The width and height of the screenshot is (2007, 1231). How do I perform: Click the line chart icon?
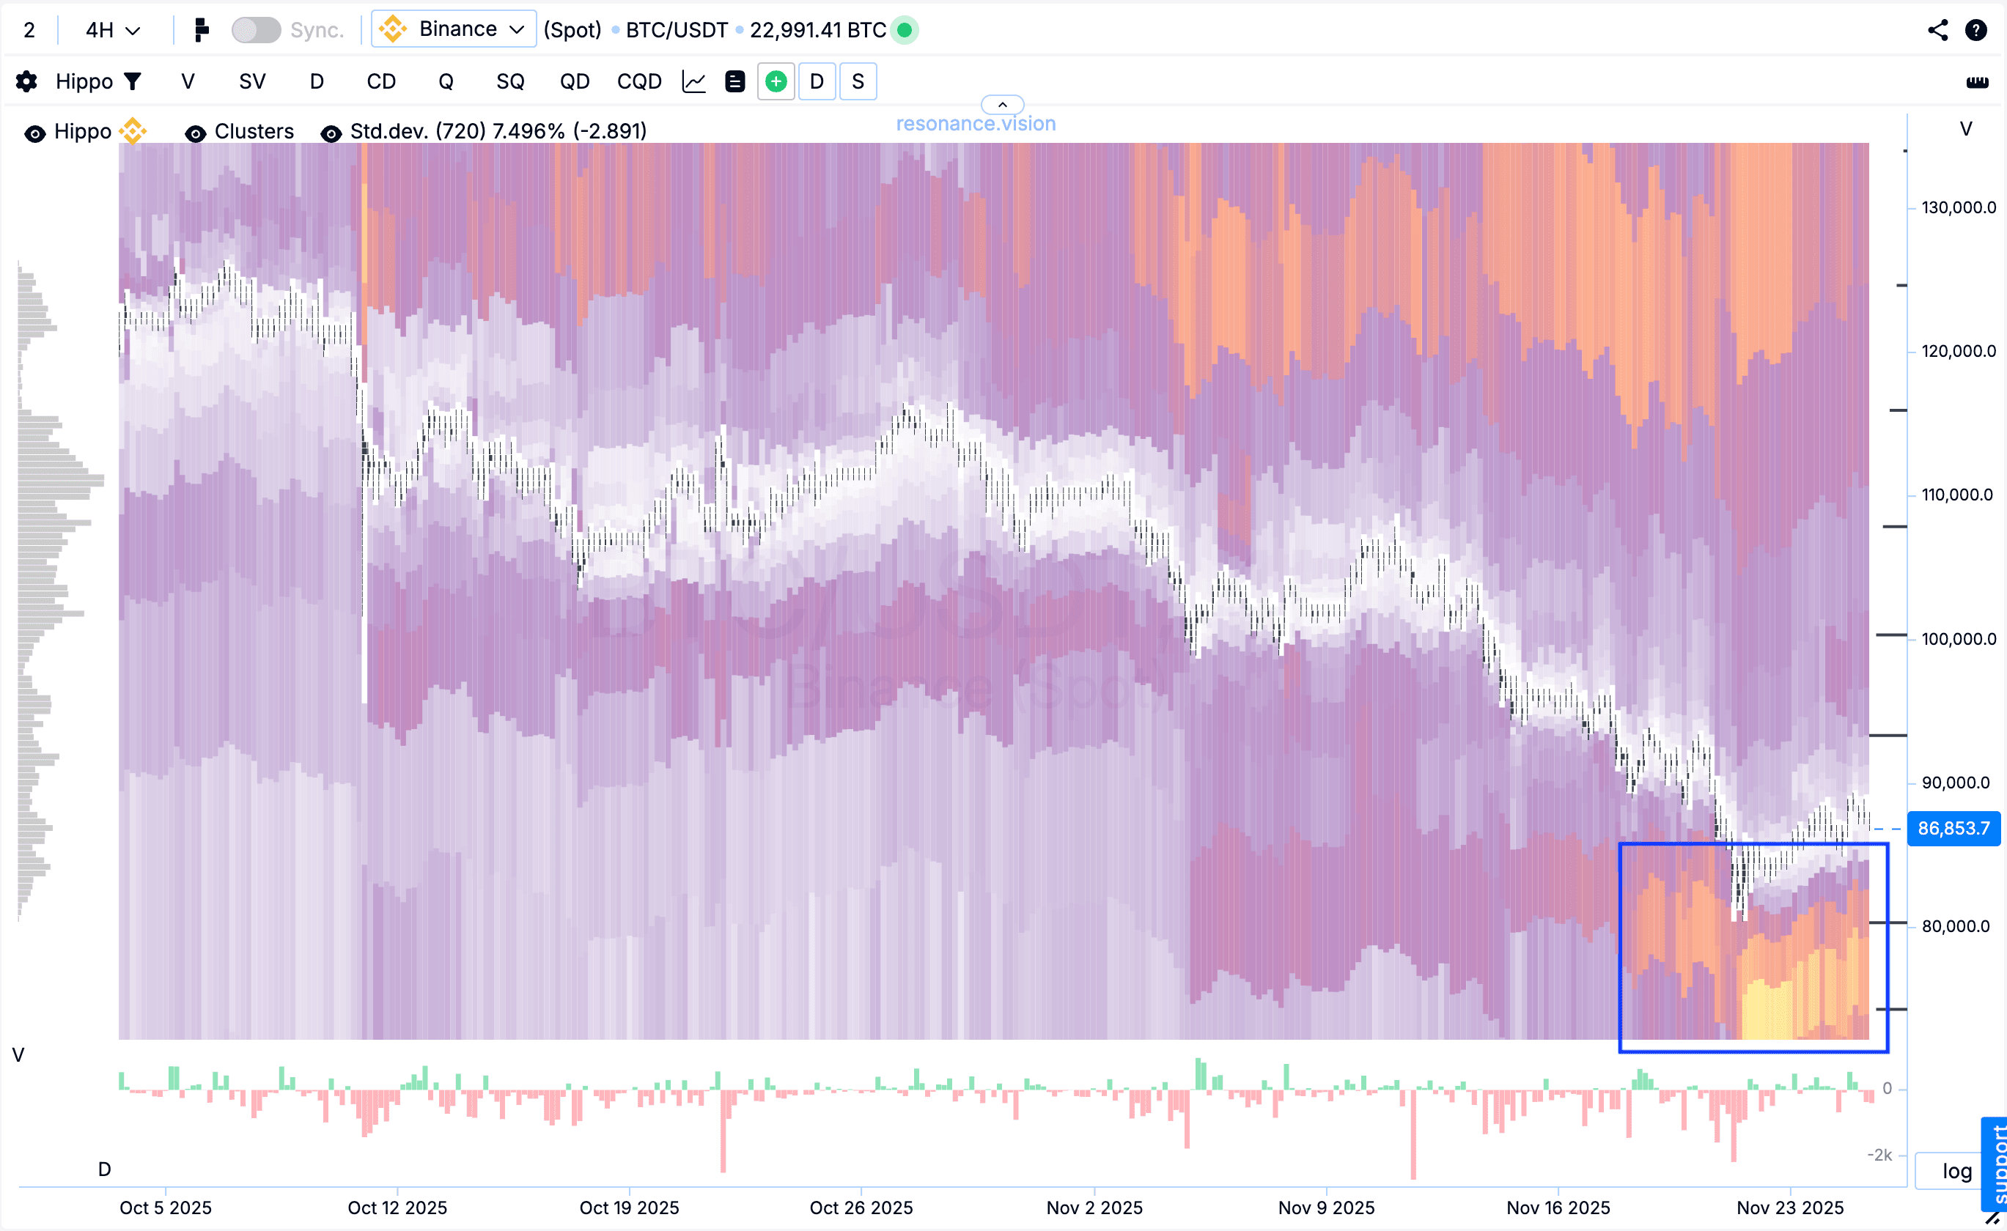point(693,81)
